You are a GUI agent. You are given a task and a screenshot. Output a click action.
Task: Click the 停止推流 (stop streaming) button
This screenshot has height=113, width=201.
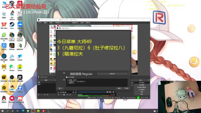coord(142,83)
